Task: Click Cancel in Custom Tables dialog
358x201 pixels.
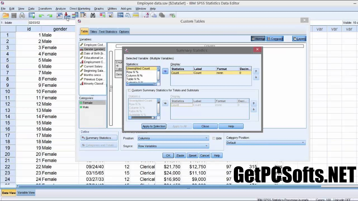Action: (204, 155)
